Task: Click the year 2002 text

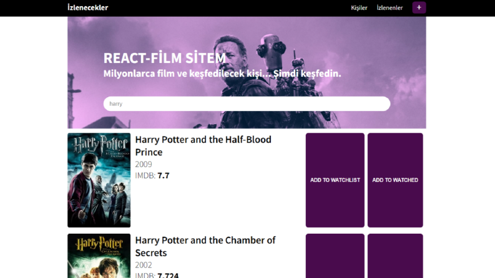Action: point(144,265)
